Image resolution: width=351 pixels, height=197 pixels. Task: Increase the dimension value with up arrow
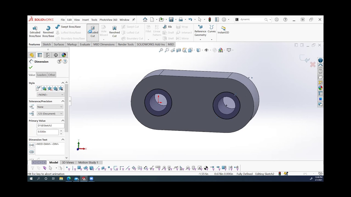[61, 131]
